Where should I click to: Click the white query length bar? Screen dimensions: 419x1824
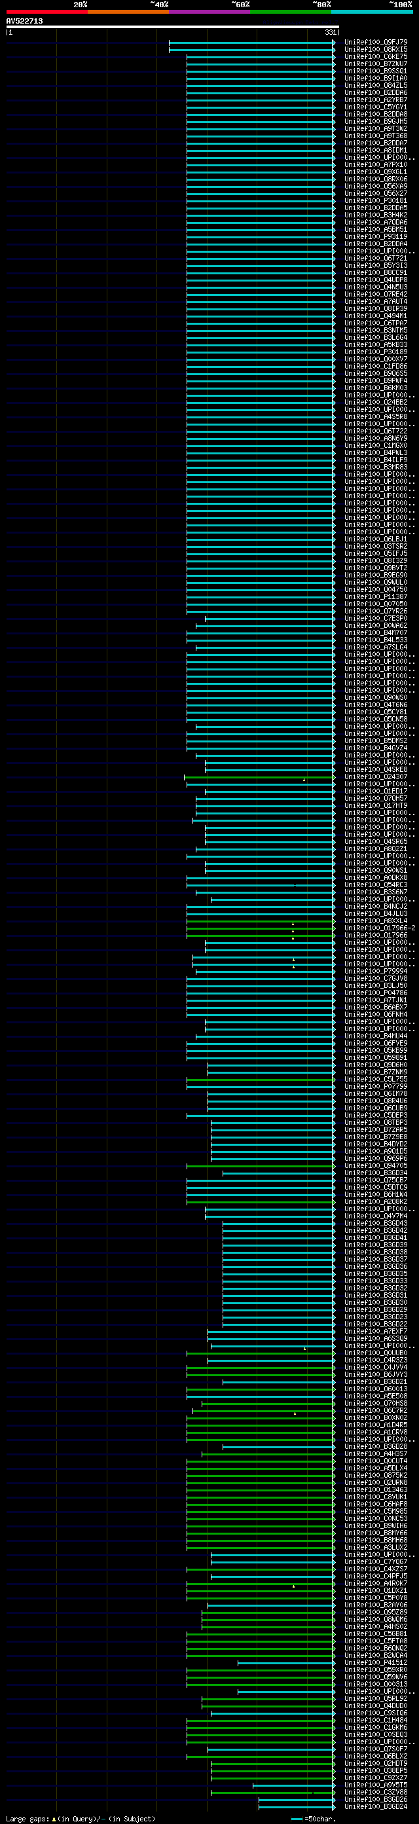[x=173, y=27]
